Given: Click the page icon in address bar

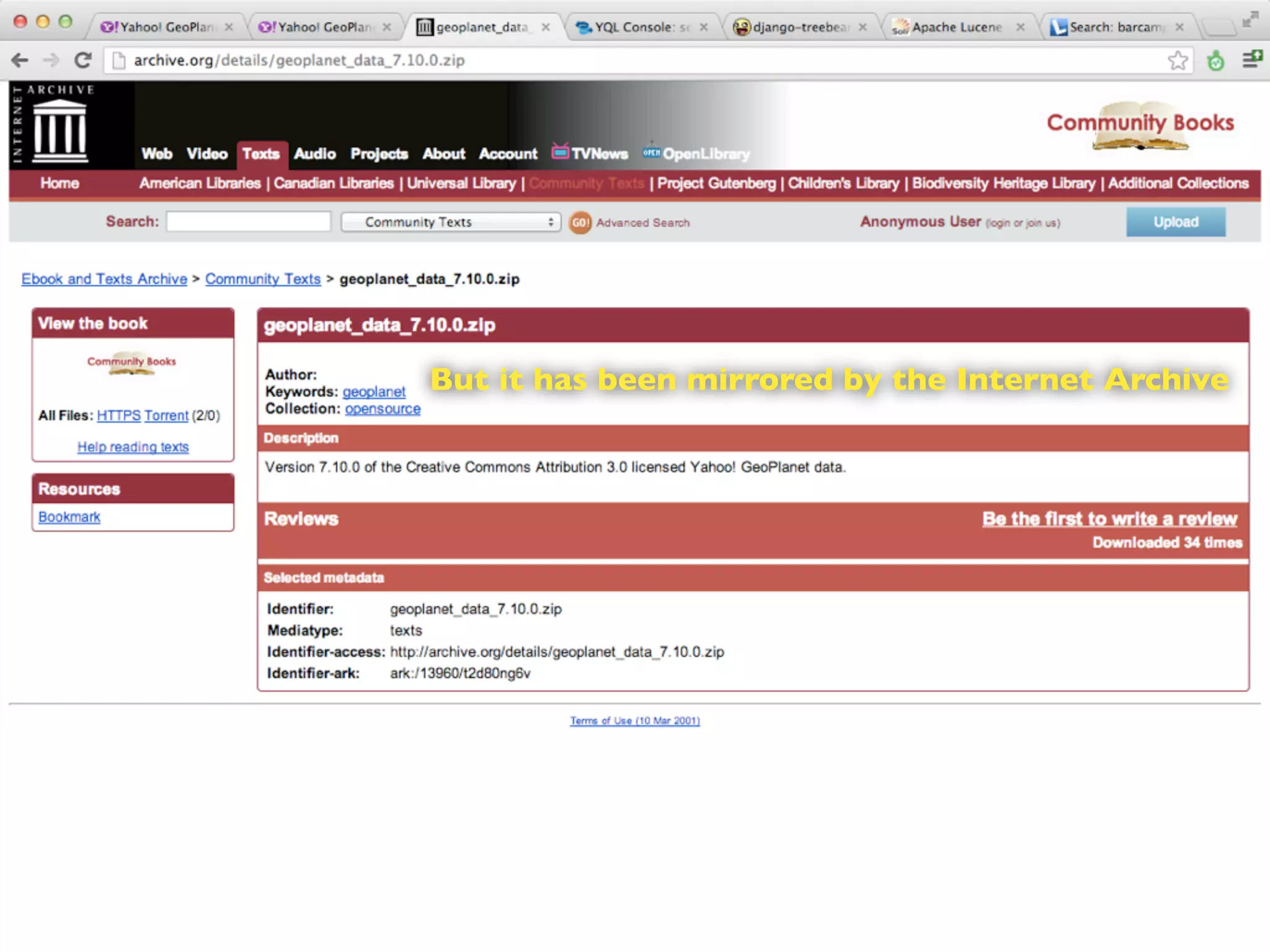Looking at the screenshot, I should (x=118, y=60).
